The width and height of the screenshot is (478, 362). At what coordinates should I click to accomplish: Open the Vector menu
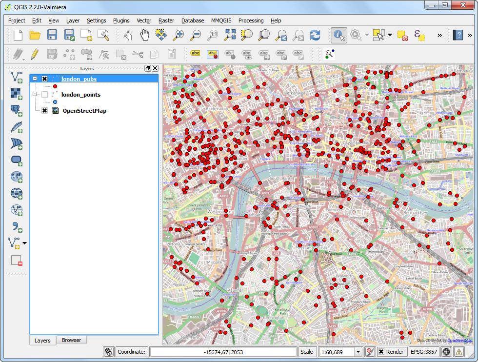(x=144, y=20)
